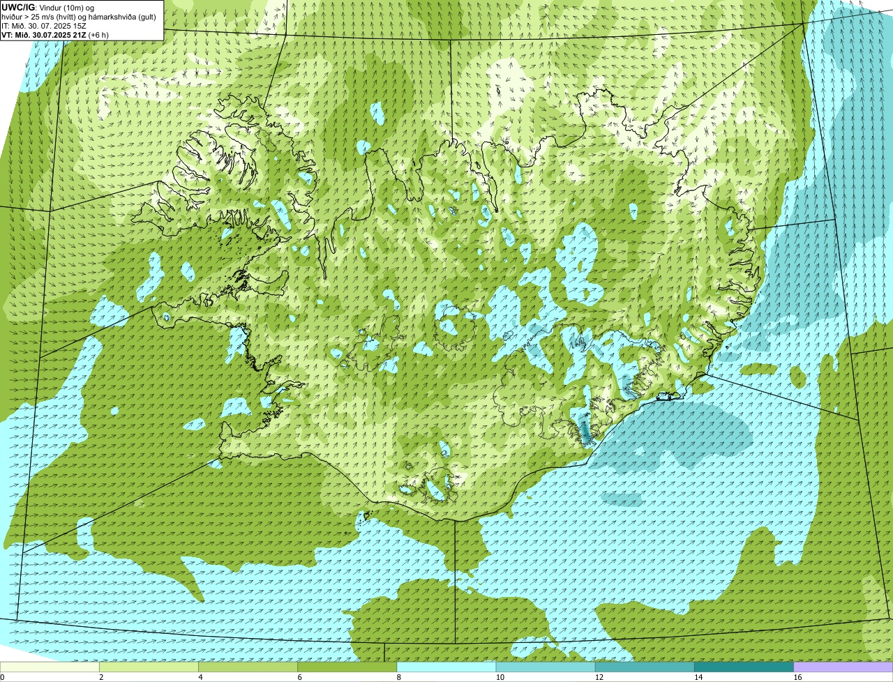Click the medium green 4–6 legend swatch
The image size is (893, 682).
pyautogui.click(x=248, y=667)
